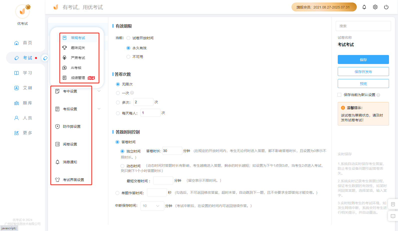Open the settings gear icon in header
The width and height of the screenshot is (398, 231).
click(x=375, y=7)
